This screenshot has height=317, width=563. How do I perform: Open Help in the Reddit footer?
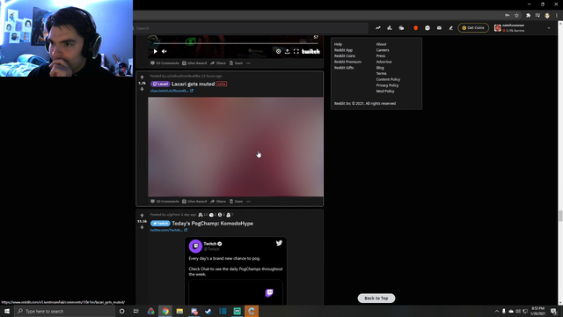pyautogui.click(x=338, y=44)
